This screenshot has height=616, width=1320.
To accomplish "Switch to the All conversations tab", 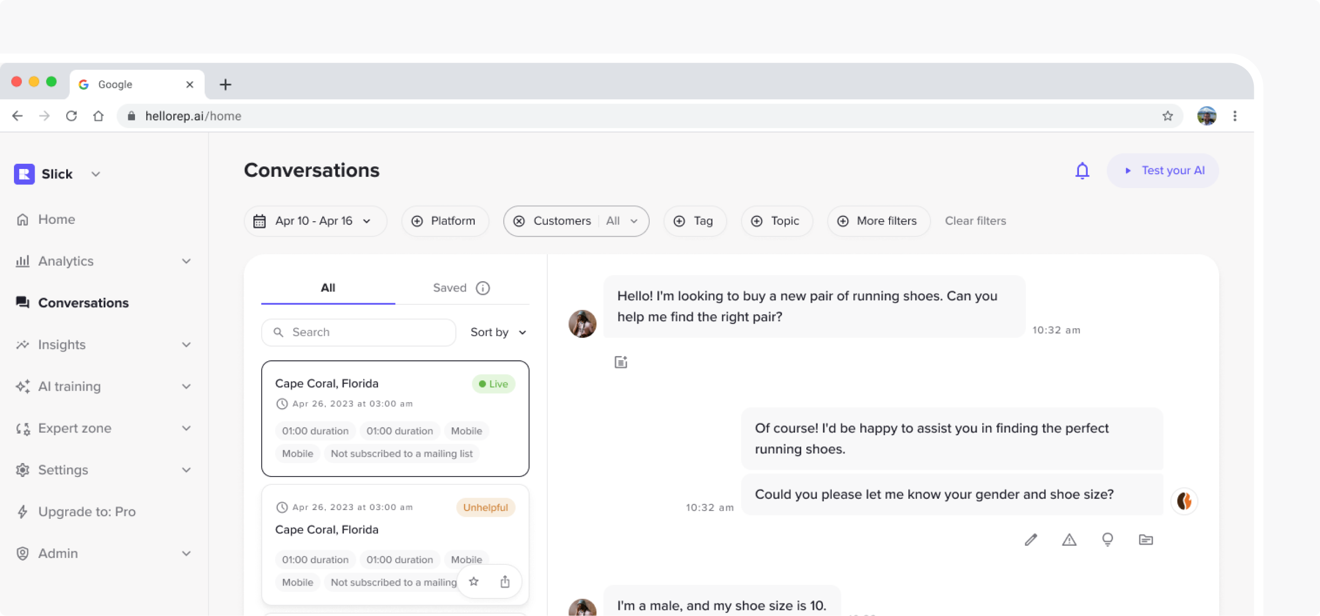I will pyautogui.click(x=328, y=288).
